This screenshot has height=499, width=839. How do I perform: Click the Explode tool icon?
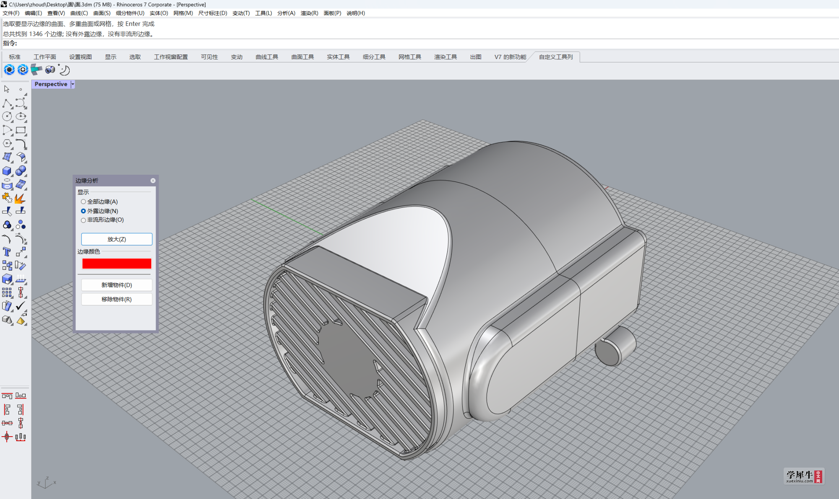(x=21, y=198)
